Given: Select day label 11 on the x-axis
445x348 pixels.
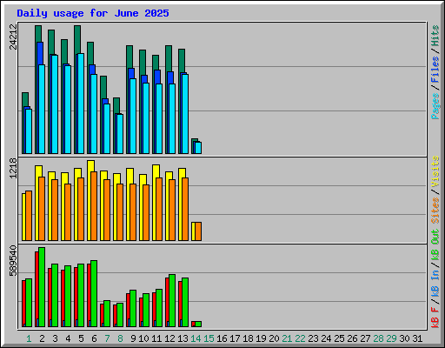Looking at the screenshot, I should 156,338.
